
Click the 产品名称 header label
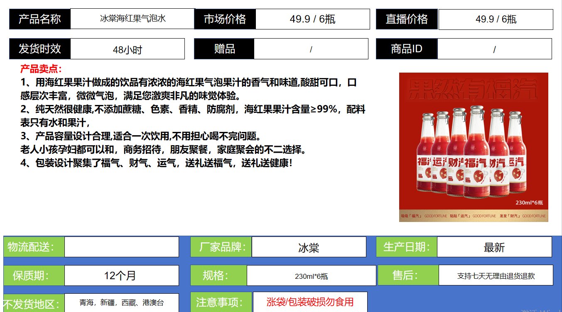(x=40, y=19)
